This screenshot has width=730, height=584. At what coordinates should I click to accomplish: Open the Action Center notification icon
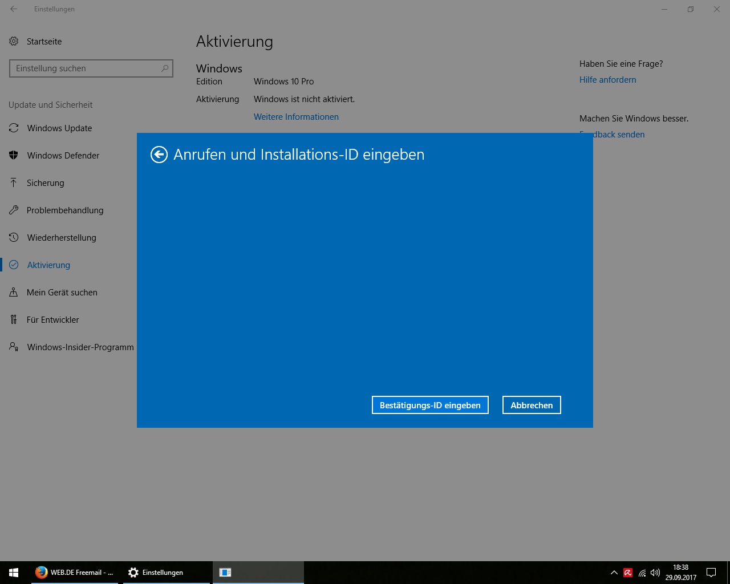pos(711,573)
